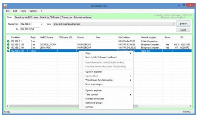Open the ? help menu

pos(41,11)
